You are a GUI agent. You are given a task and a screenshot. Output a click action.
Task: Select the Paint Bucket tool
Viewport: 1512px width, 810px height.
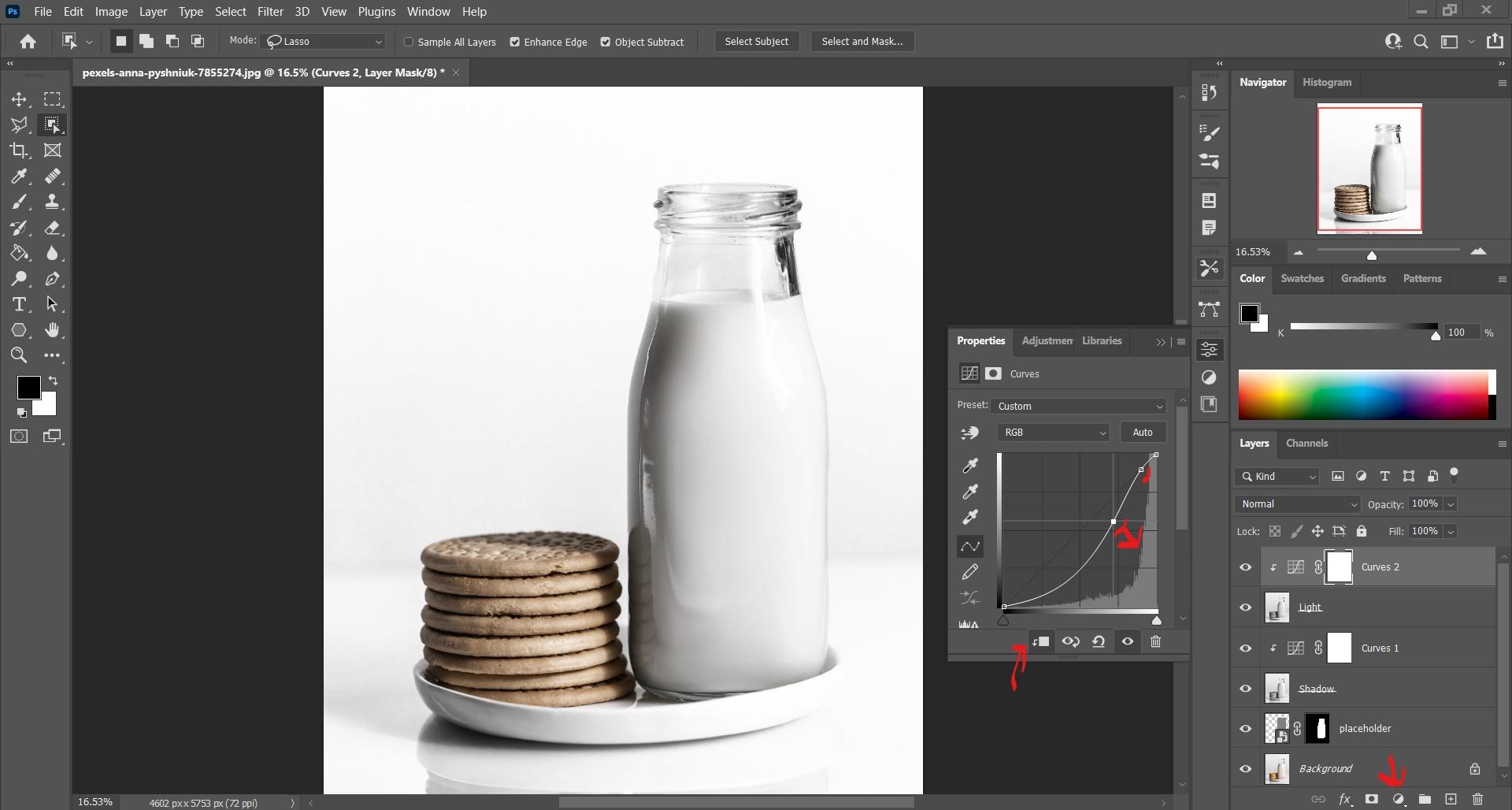click(x=19, y=253)
